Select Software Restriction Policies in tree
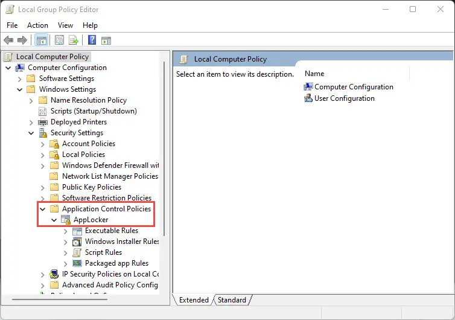This screenshot has height=320, width=455. point(107,198)
